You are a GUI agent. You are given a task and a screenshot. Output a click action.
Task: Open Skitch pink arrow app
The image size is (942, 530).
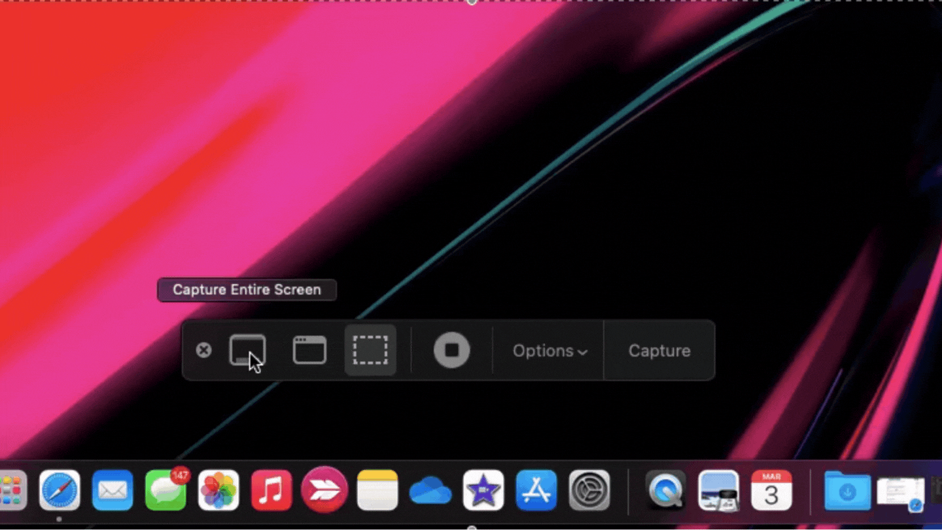click(x=324, y=490)
